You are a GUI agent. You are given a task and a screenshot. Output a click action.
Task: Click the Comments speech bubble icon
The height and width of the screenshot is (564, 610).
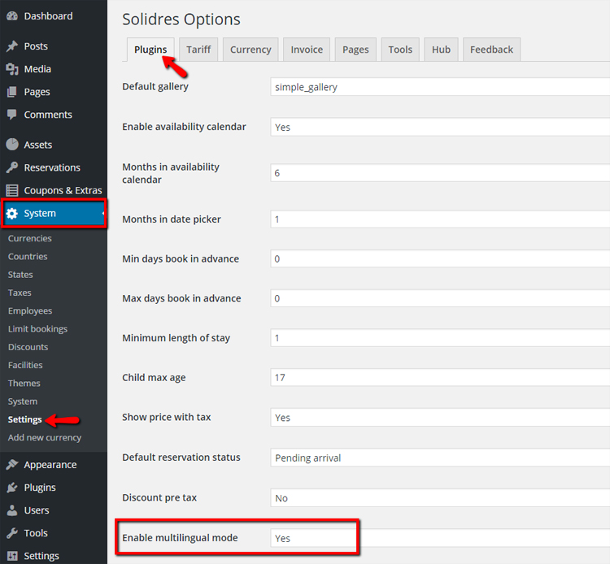(x=12, y=115)
